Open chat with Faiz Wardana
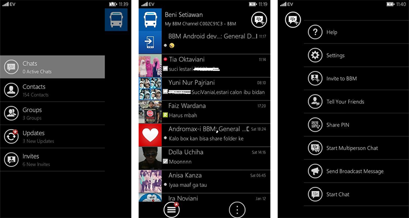The image size is (409, 218). point(204,112)
